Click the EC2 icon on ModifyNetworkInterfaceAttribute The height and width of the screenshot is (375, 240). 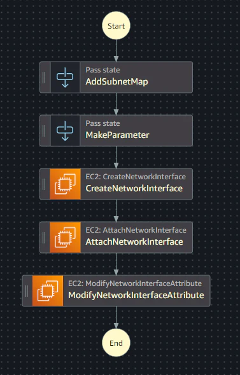(48, 291)
